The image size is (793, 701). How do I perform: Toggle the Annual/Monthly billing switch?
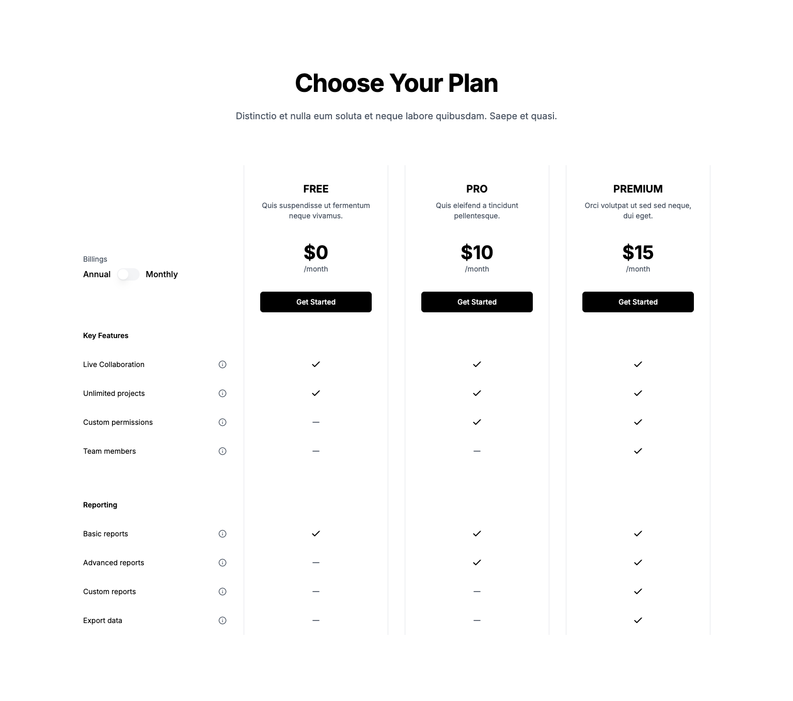[128, 275]
